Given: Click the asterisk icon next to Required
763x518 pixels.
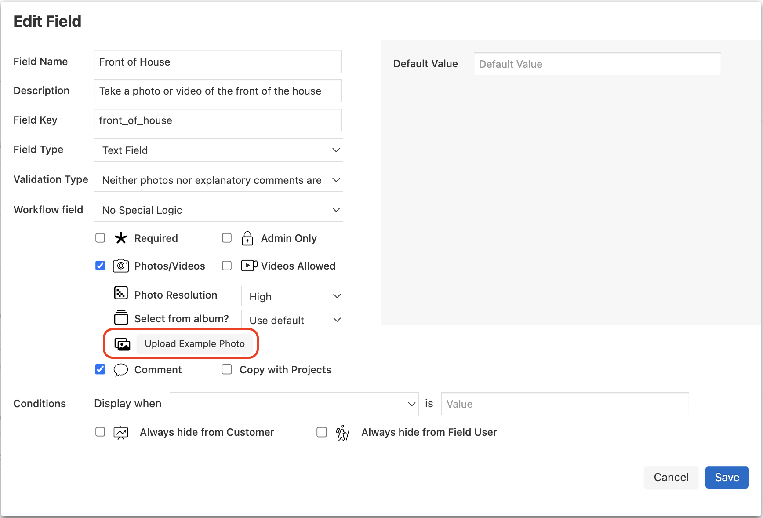Looking at the screenshot, I should [x=121, y=238].
